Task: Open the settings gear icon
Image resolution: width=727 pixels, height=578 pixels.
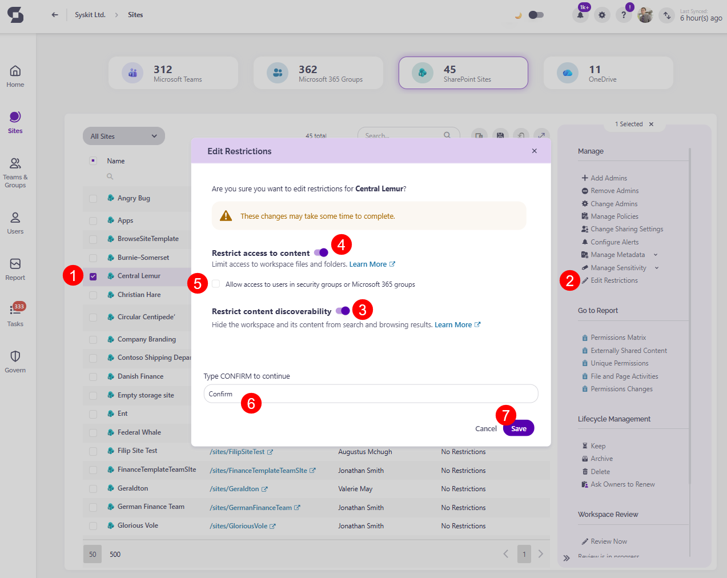Action: [x=602, y=15]
